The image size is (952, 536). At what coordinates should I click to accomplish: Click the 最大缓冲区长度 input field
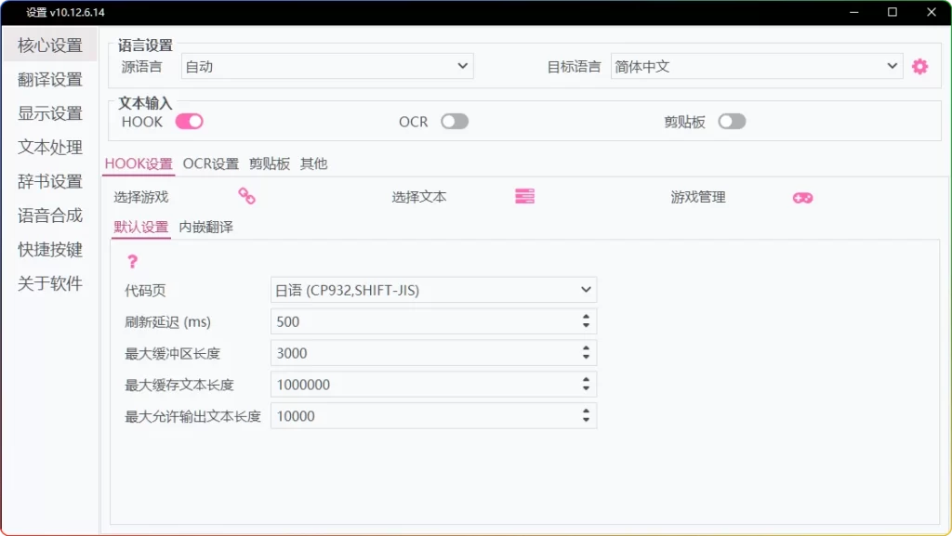click(418, 353)
